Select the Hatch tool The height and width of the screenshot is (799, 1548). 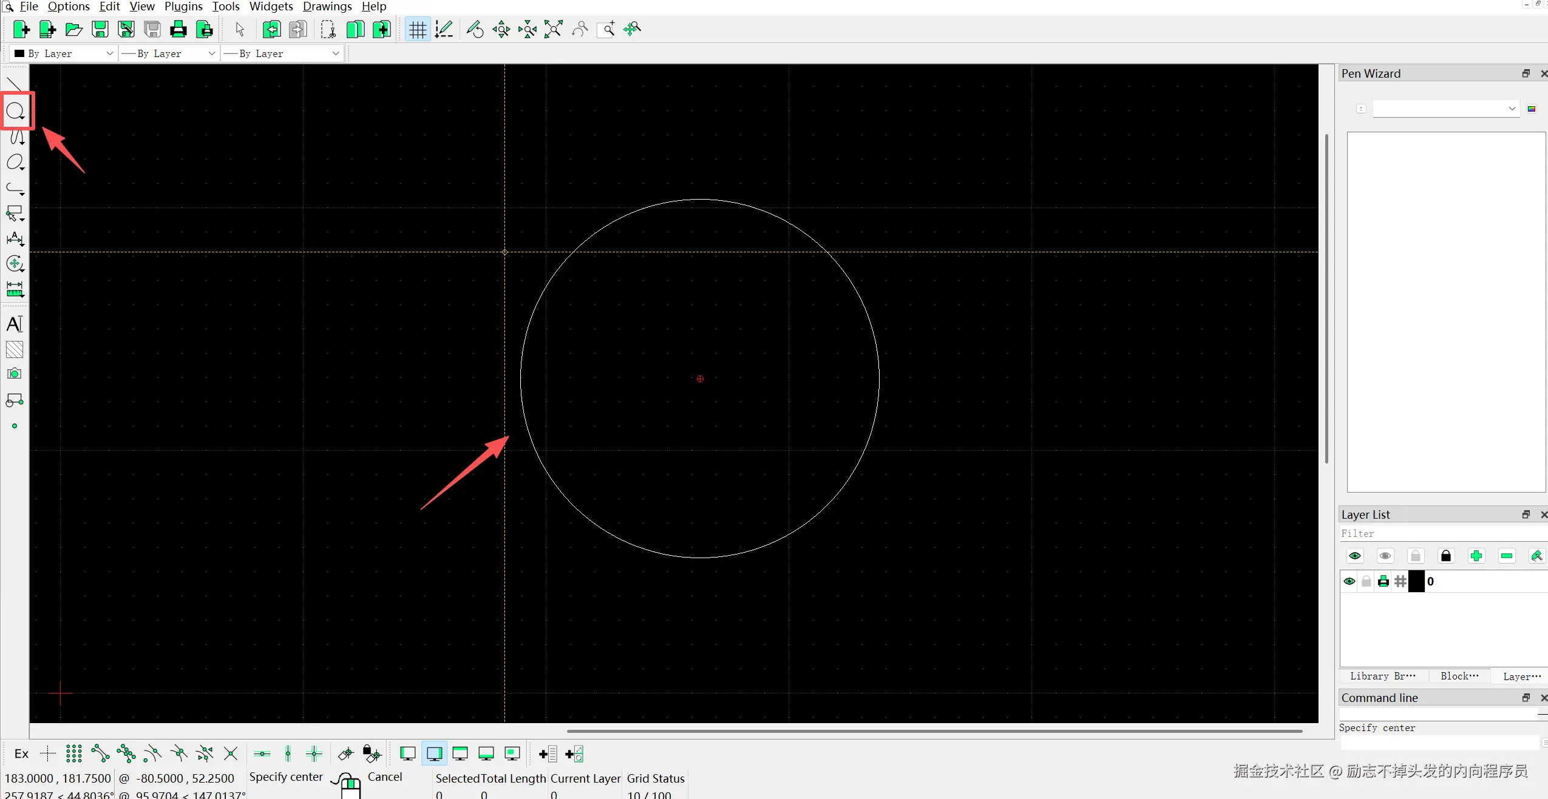15,349
